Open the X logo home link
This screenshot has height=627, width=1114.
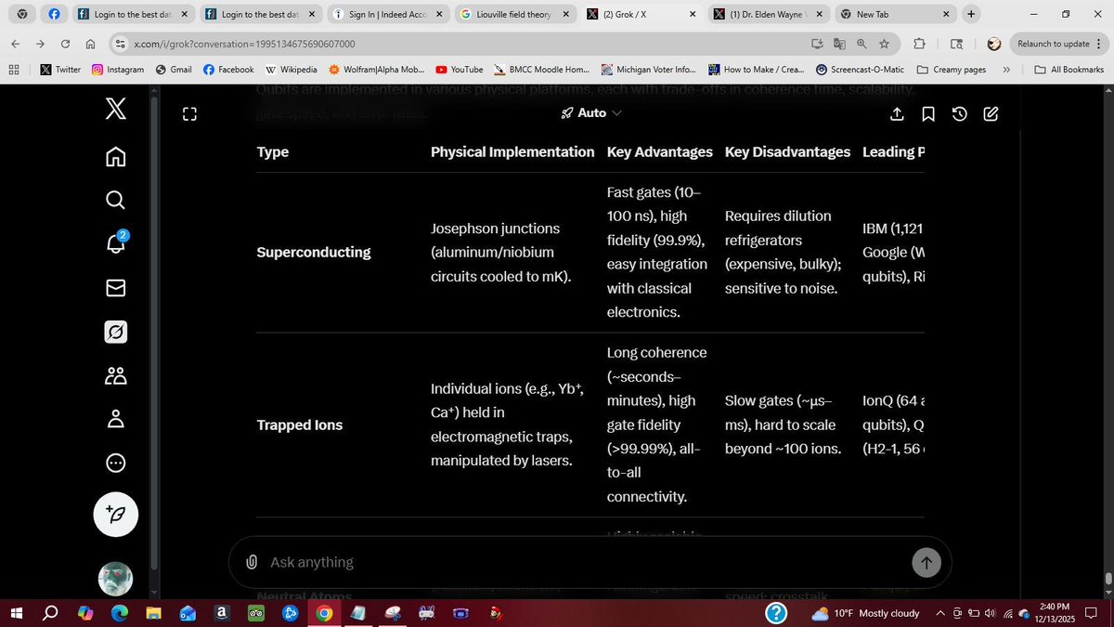(x=115, y=110)
